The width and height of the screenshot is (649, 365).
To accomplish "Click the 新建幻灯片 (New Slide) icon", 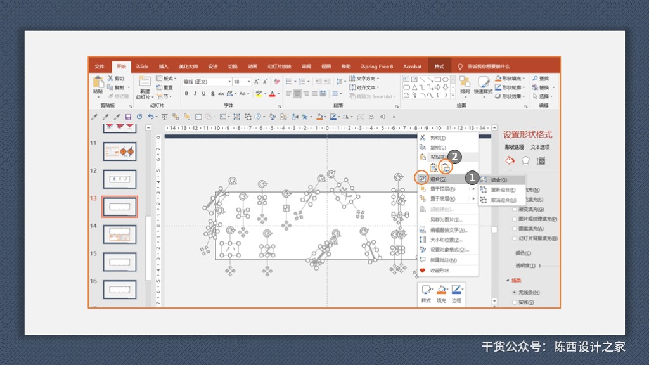I will [145, 82].
